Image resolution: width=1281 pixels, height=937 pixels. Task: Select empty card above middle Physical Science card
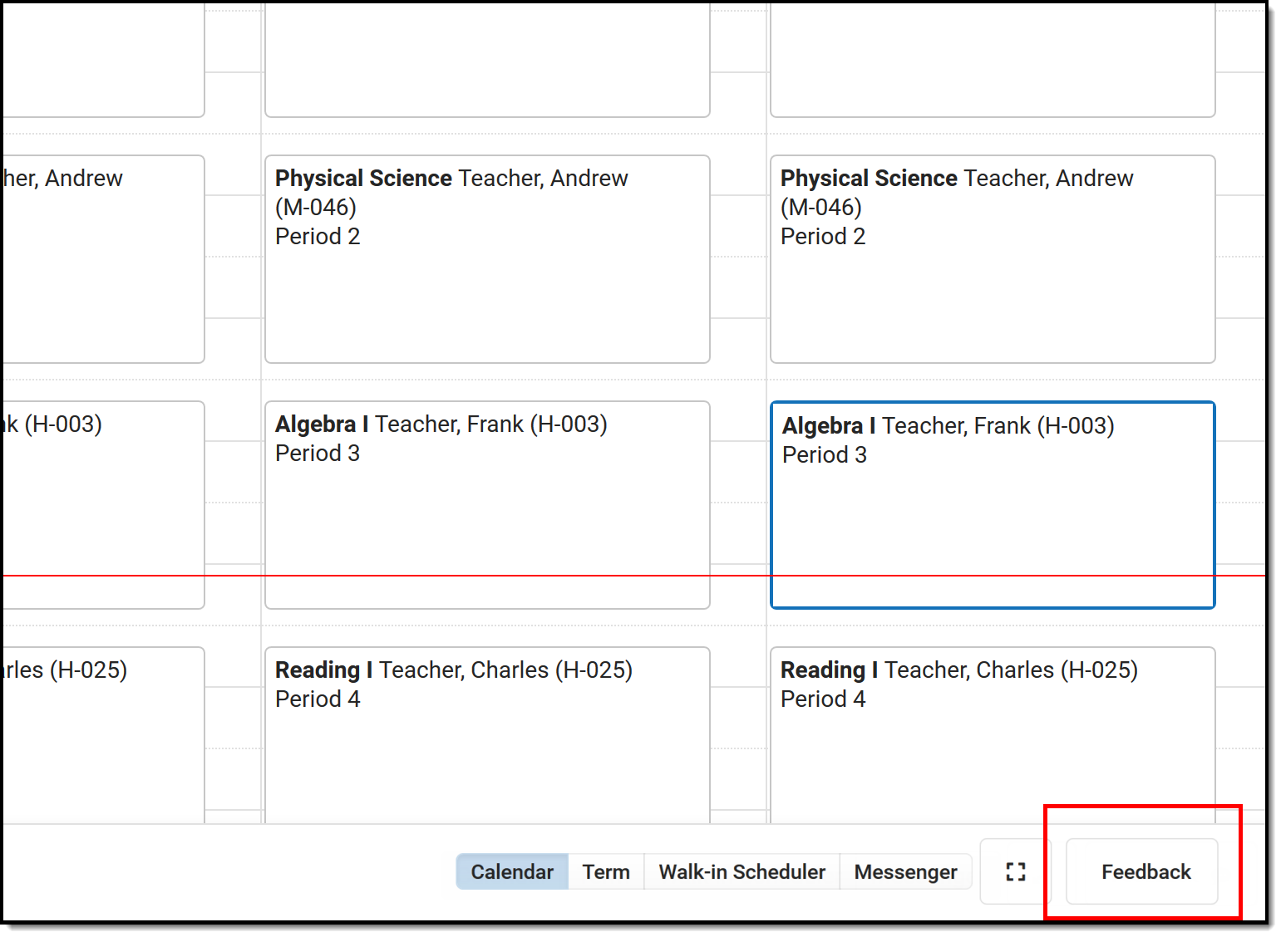487,60
